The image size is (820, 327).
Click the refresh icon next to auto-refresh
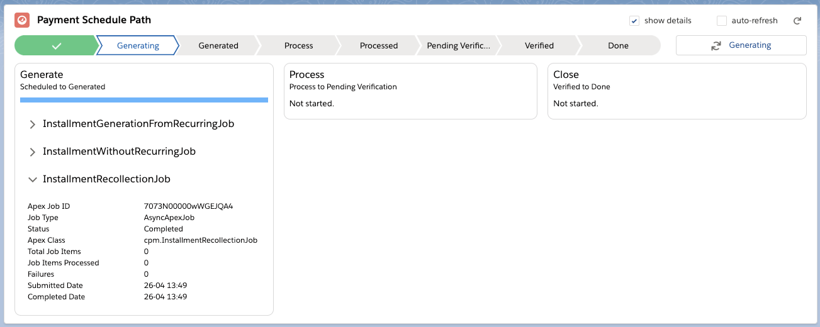tap(797, 21)
